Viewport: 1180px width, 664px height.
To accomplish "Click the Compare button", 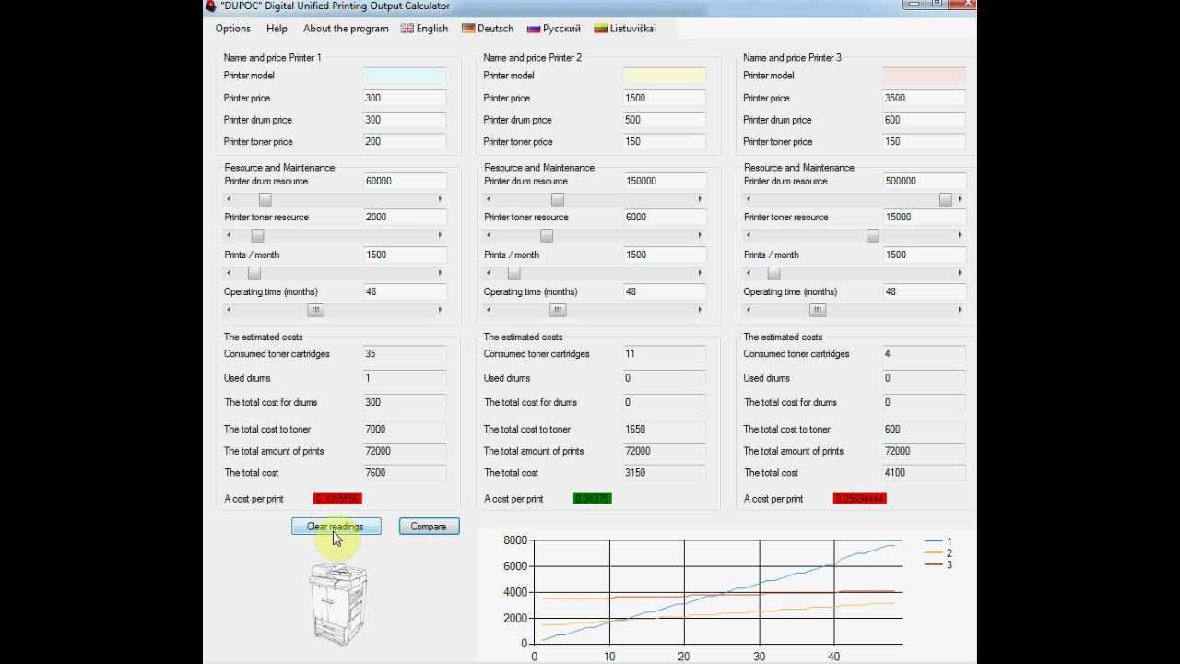I will (x=429, y=527).
